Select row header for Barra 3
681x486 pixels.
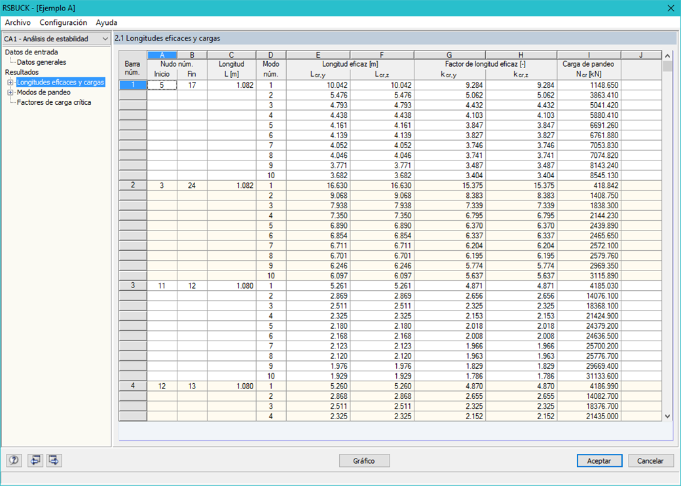click(x=133, y=286)
